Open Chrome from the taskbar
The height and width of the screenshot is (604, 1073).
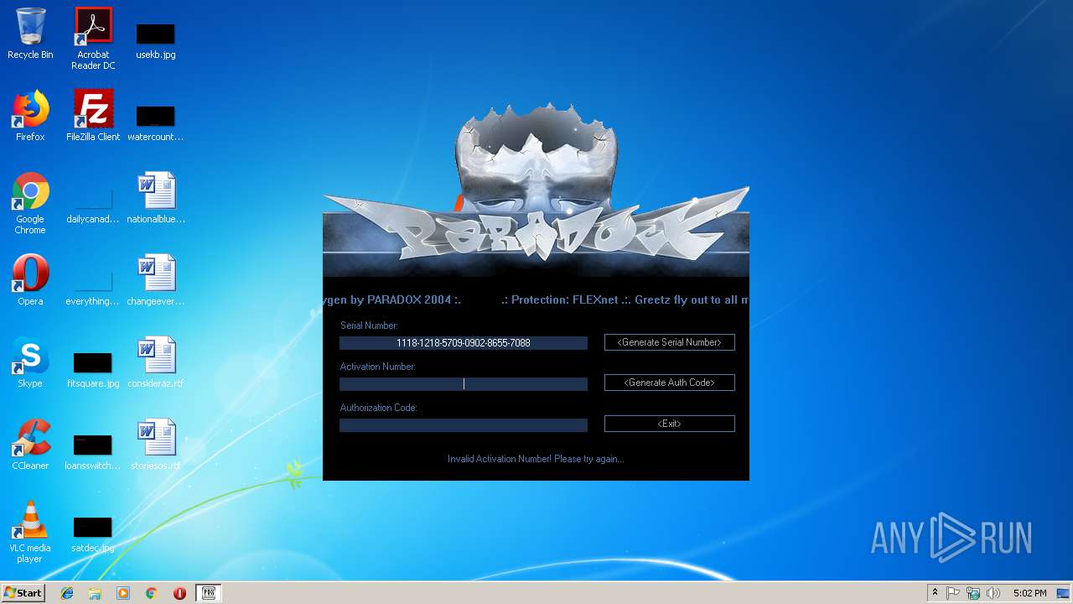point(152,593)
